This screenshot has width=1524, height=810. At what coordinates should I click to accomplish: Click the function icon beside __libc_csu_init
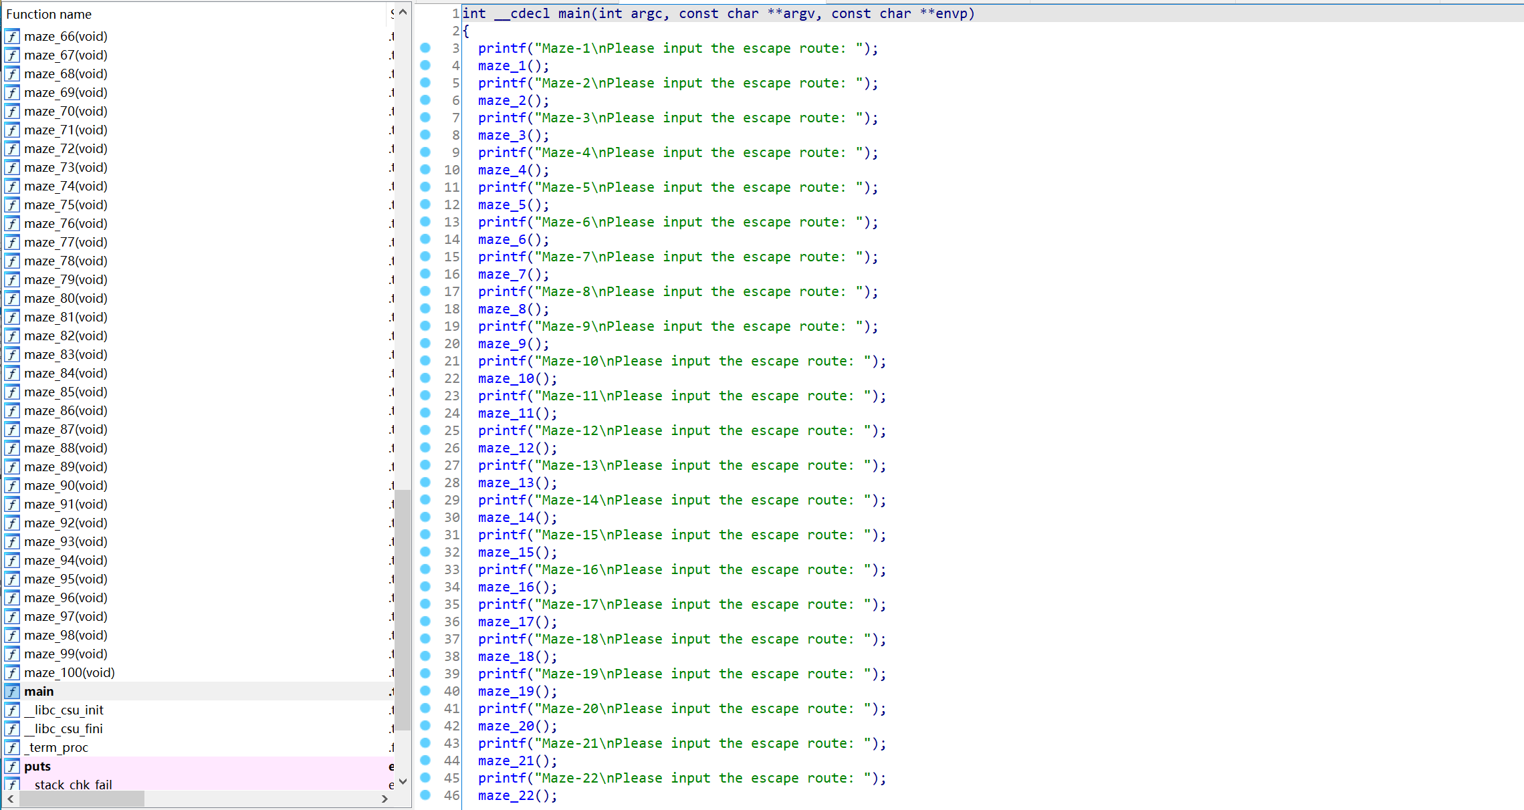coord(12,710)
